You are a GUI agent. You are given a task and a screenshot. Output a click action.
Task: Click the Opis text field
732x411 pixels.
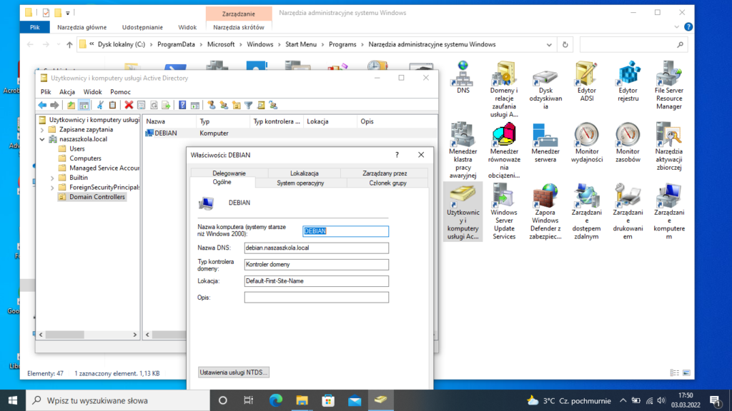click(x=316, y=298)
